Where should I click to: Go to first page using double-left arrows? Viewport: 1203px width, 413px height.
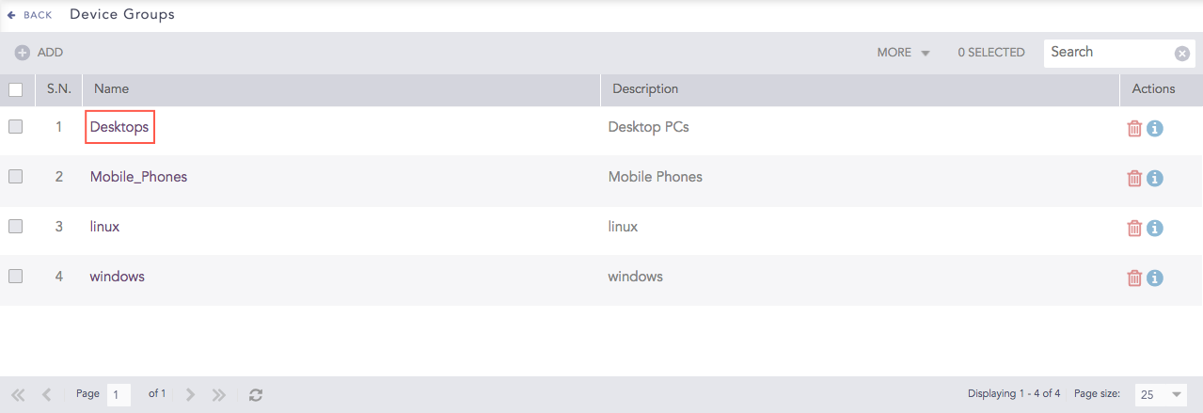pos(18,395)
